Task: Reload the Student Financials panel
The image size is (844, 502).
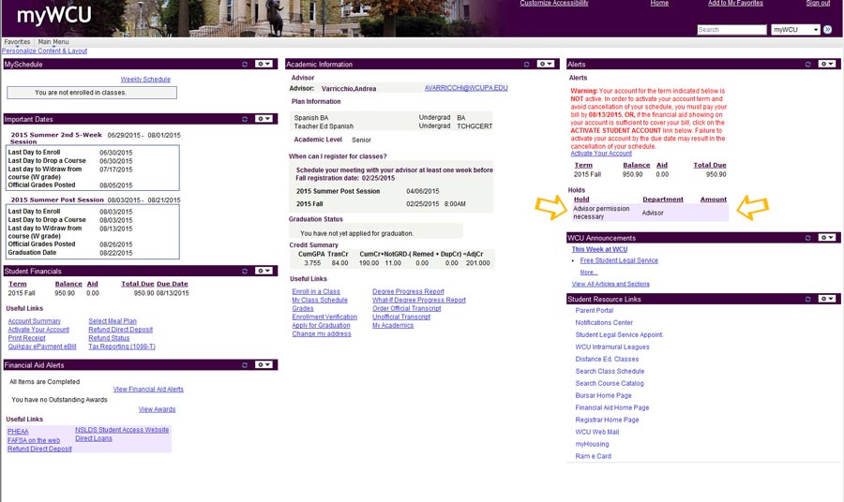Action: click(x=245, y=271)
